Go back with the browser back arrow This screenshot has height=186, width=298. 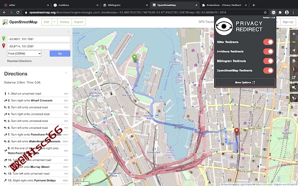(x=5, y=13)
